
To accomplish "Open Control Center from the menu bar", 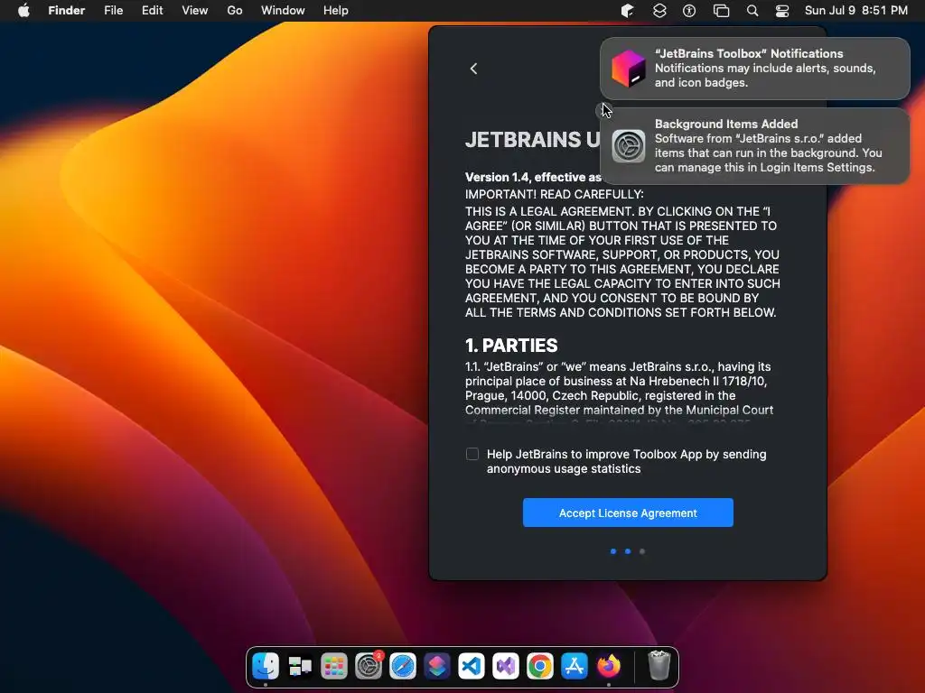I will 782,11.
